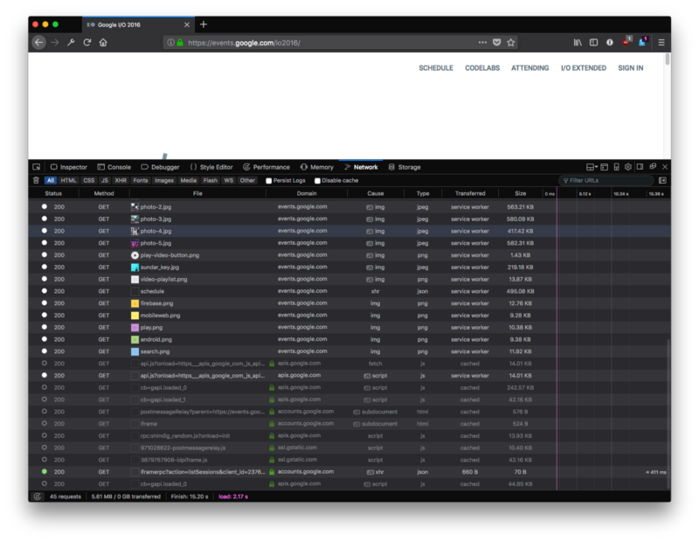Bookmark this page with the star icon
699x542 pixels.
pyautogui.click(x=511, y=42)
